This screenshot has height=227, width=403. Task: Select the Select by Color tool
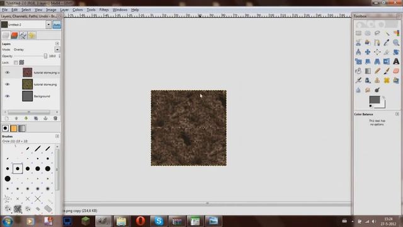pos(396,33)
